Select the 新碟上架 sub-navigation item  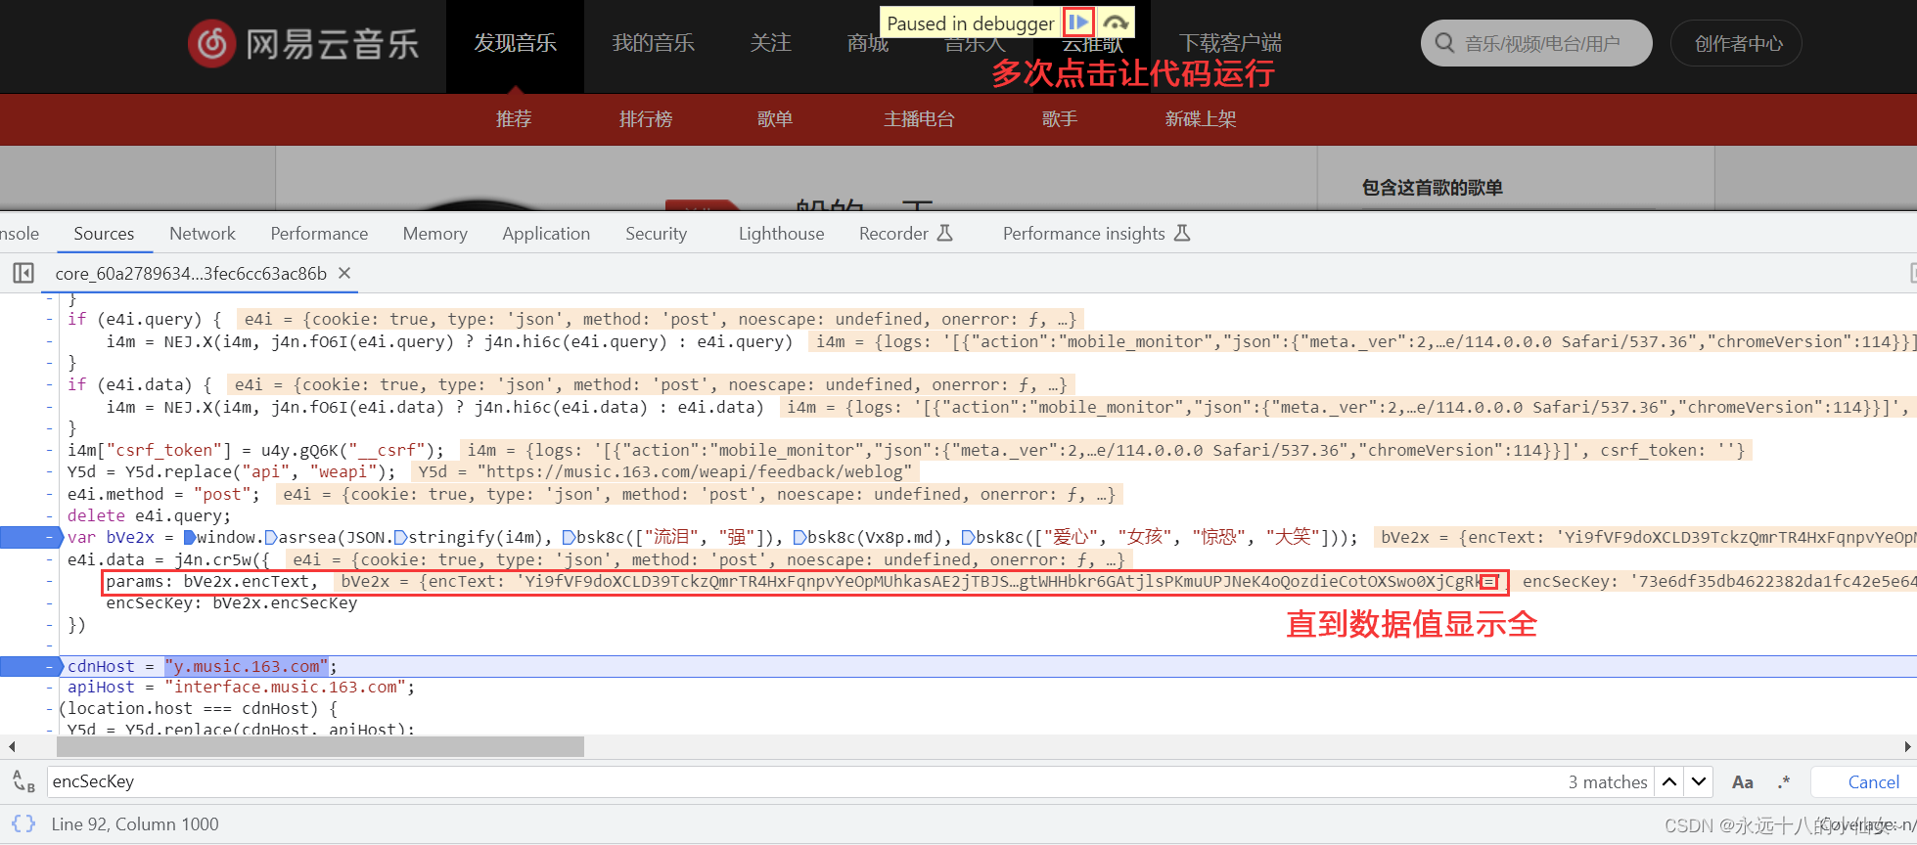[x=1201, y=119]
